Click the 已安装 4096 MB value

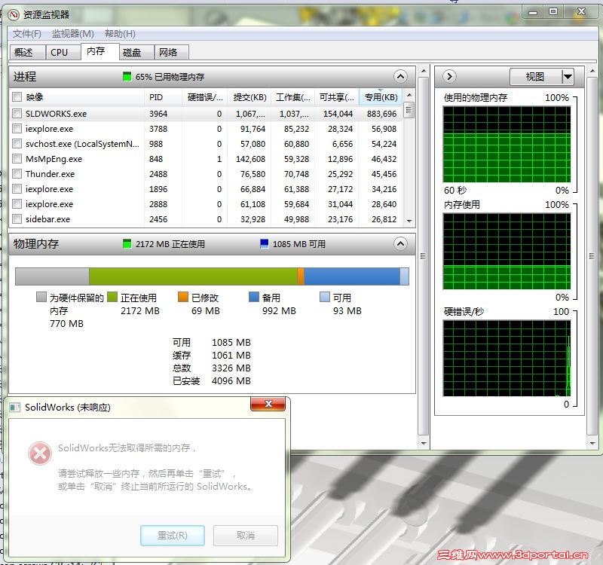[x=231, y=381]
